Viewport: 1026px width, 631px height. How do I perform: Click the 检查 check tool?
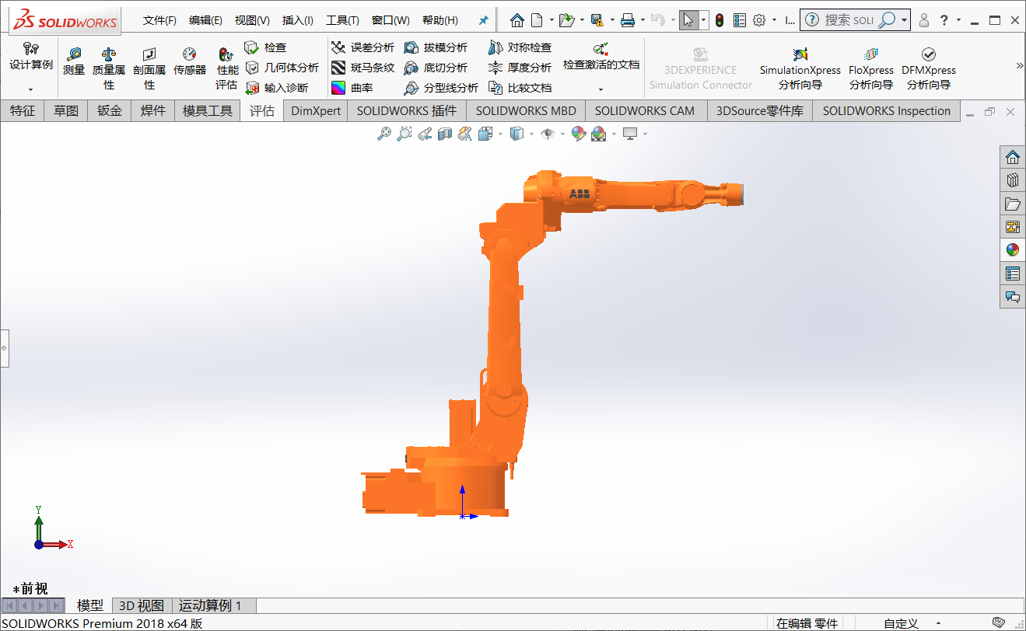click(x=266, y=47)
